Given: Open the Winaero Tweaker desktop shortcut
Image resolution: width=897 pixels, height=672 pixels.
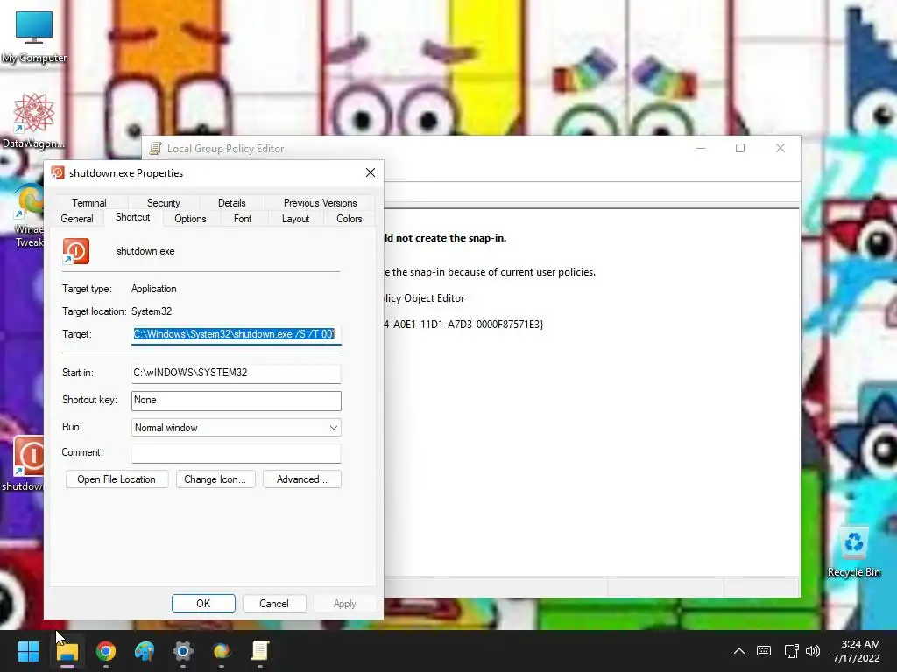Looking at the screenshot, I should [27, 215].
